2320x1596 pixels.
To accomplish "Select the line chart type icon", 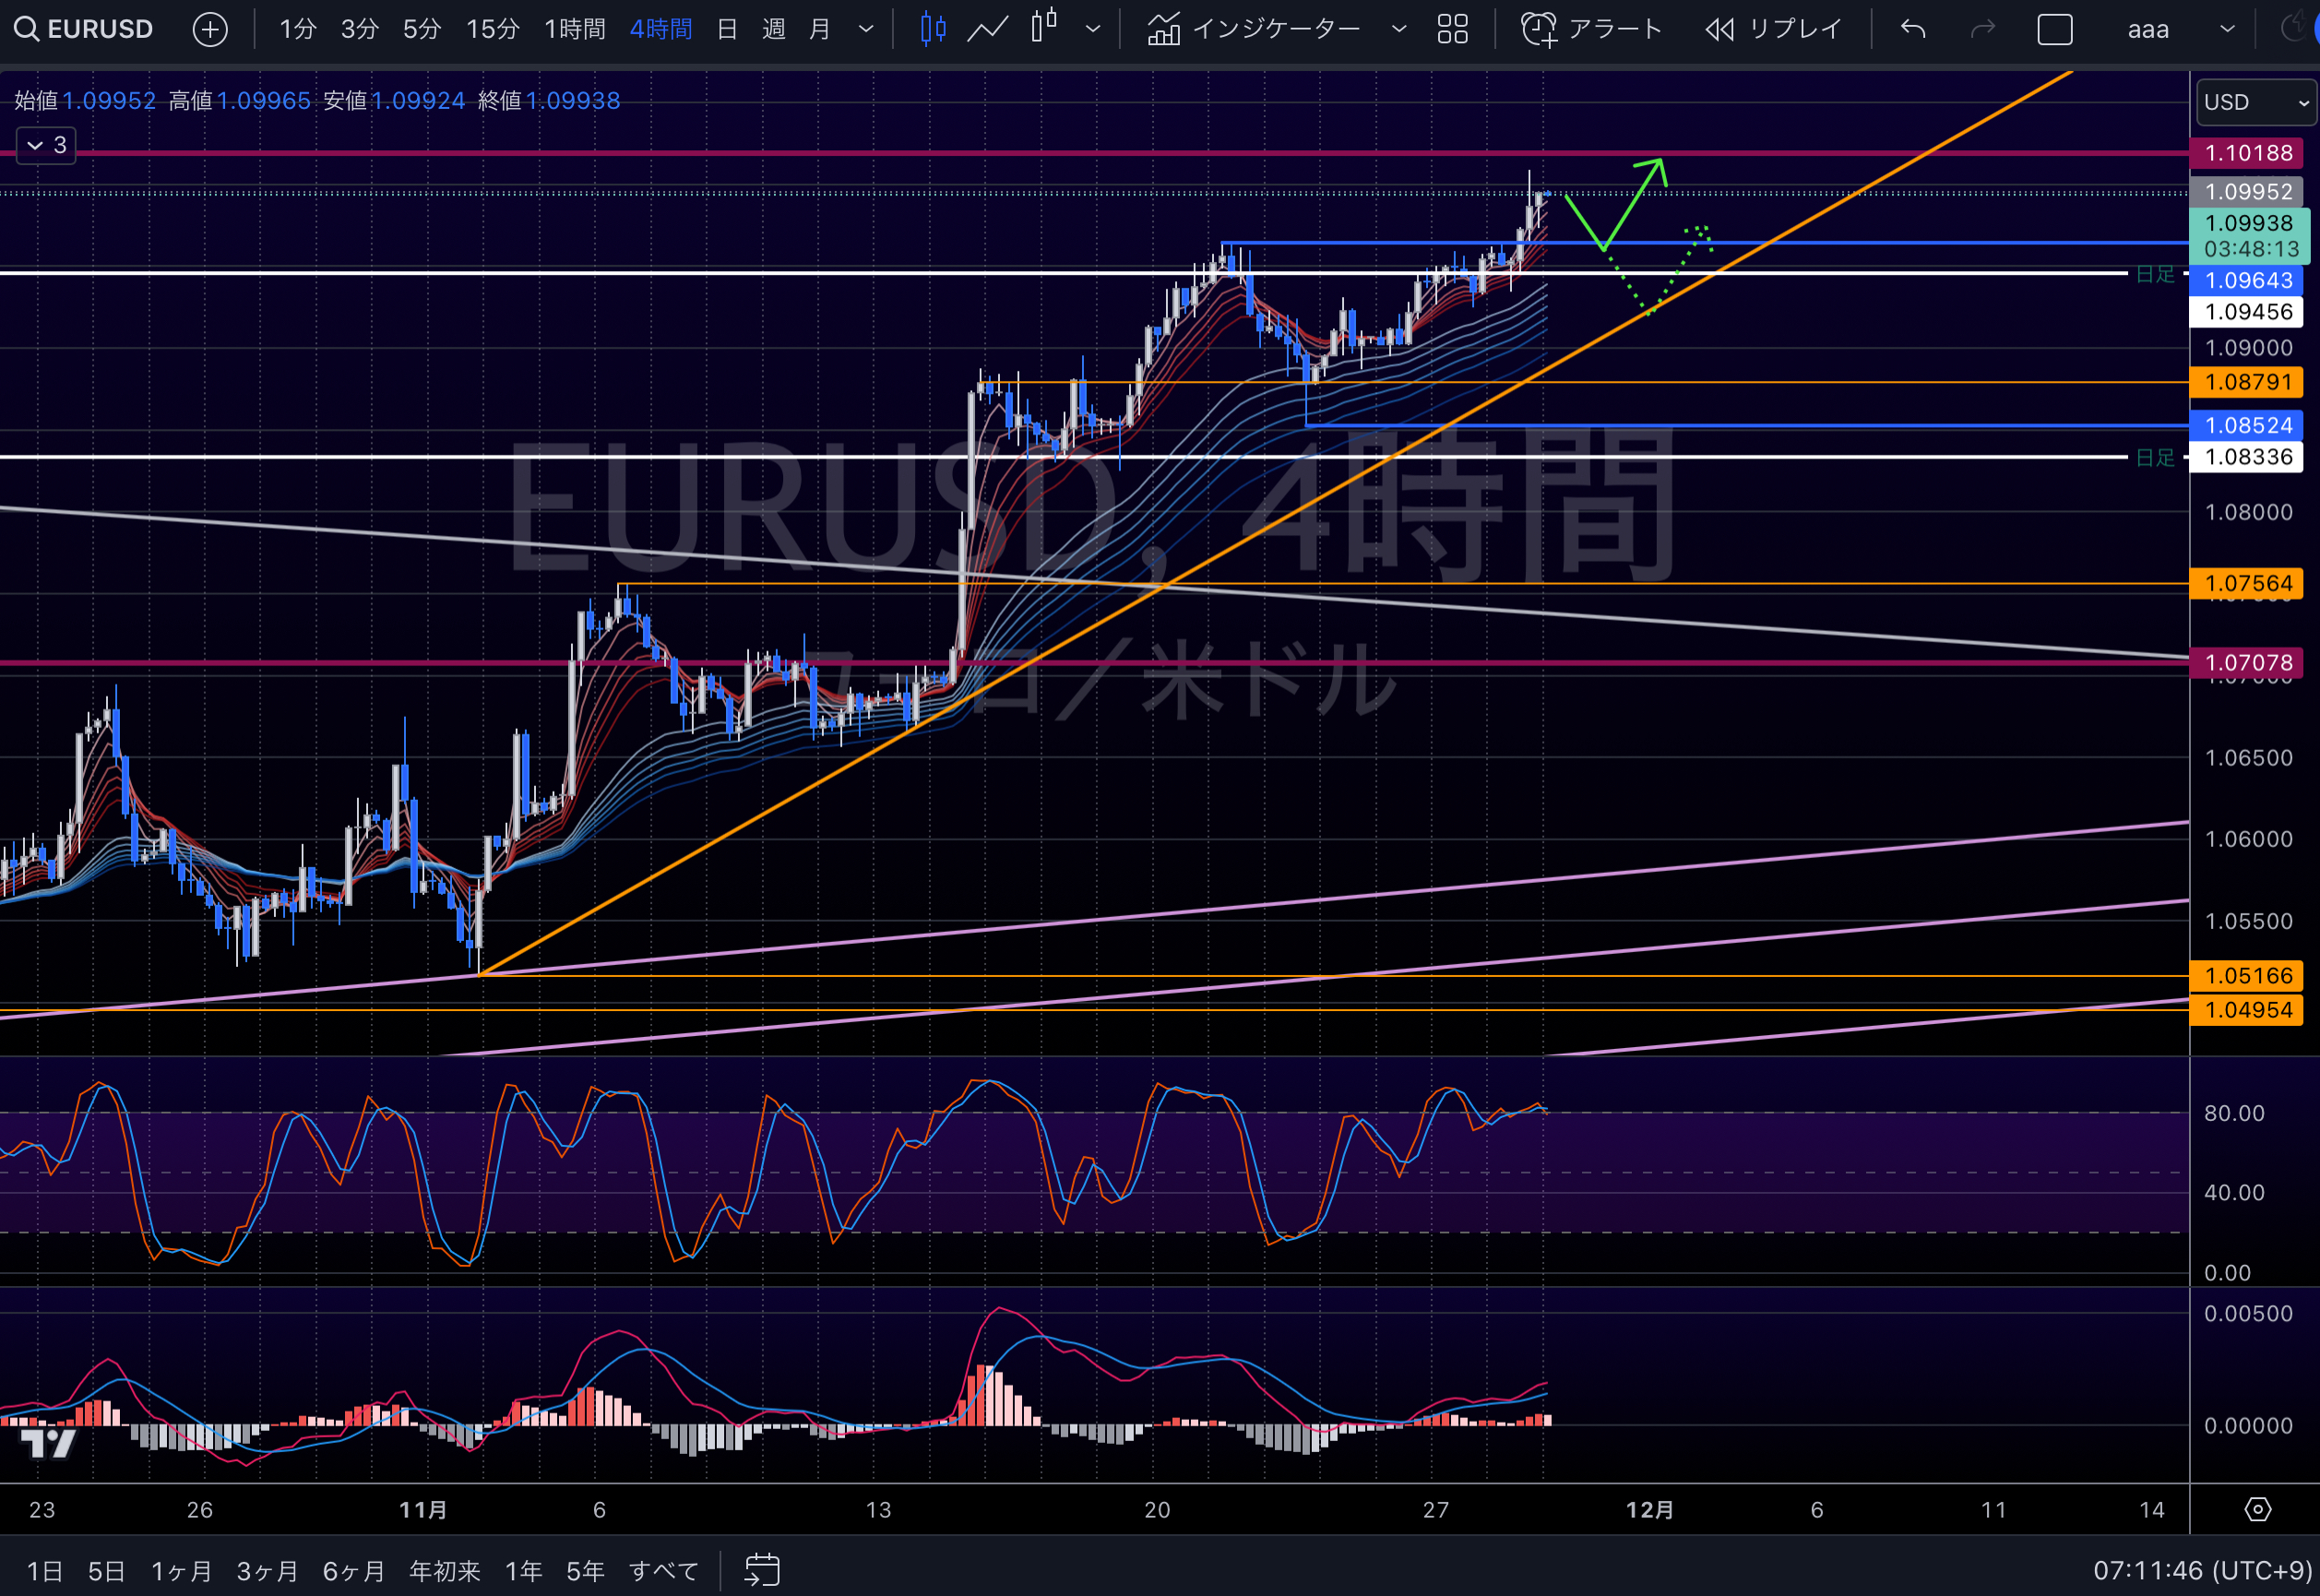I will click(x=987, y=29).
